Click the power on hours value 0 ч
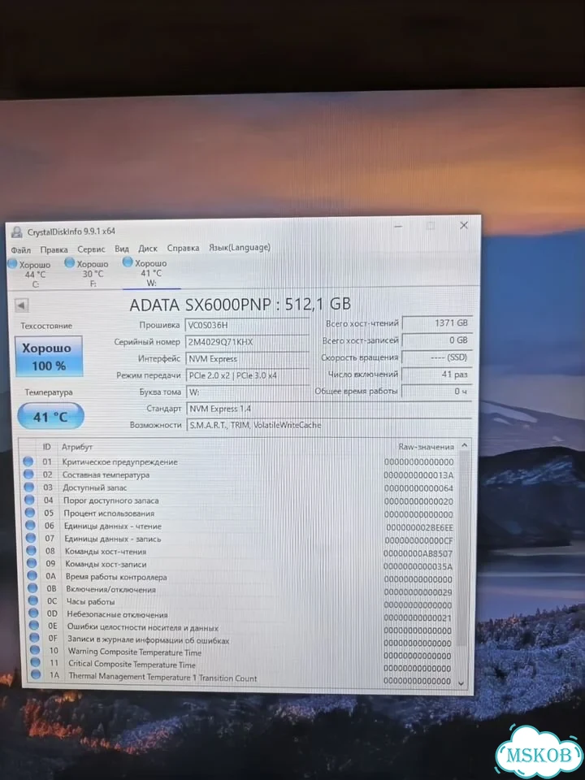 (437, 392)
